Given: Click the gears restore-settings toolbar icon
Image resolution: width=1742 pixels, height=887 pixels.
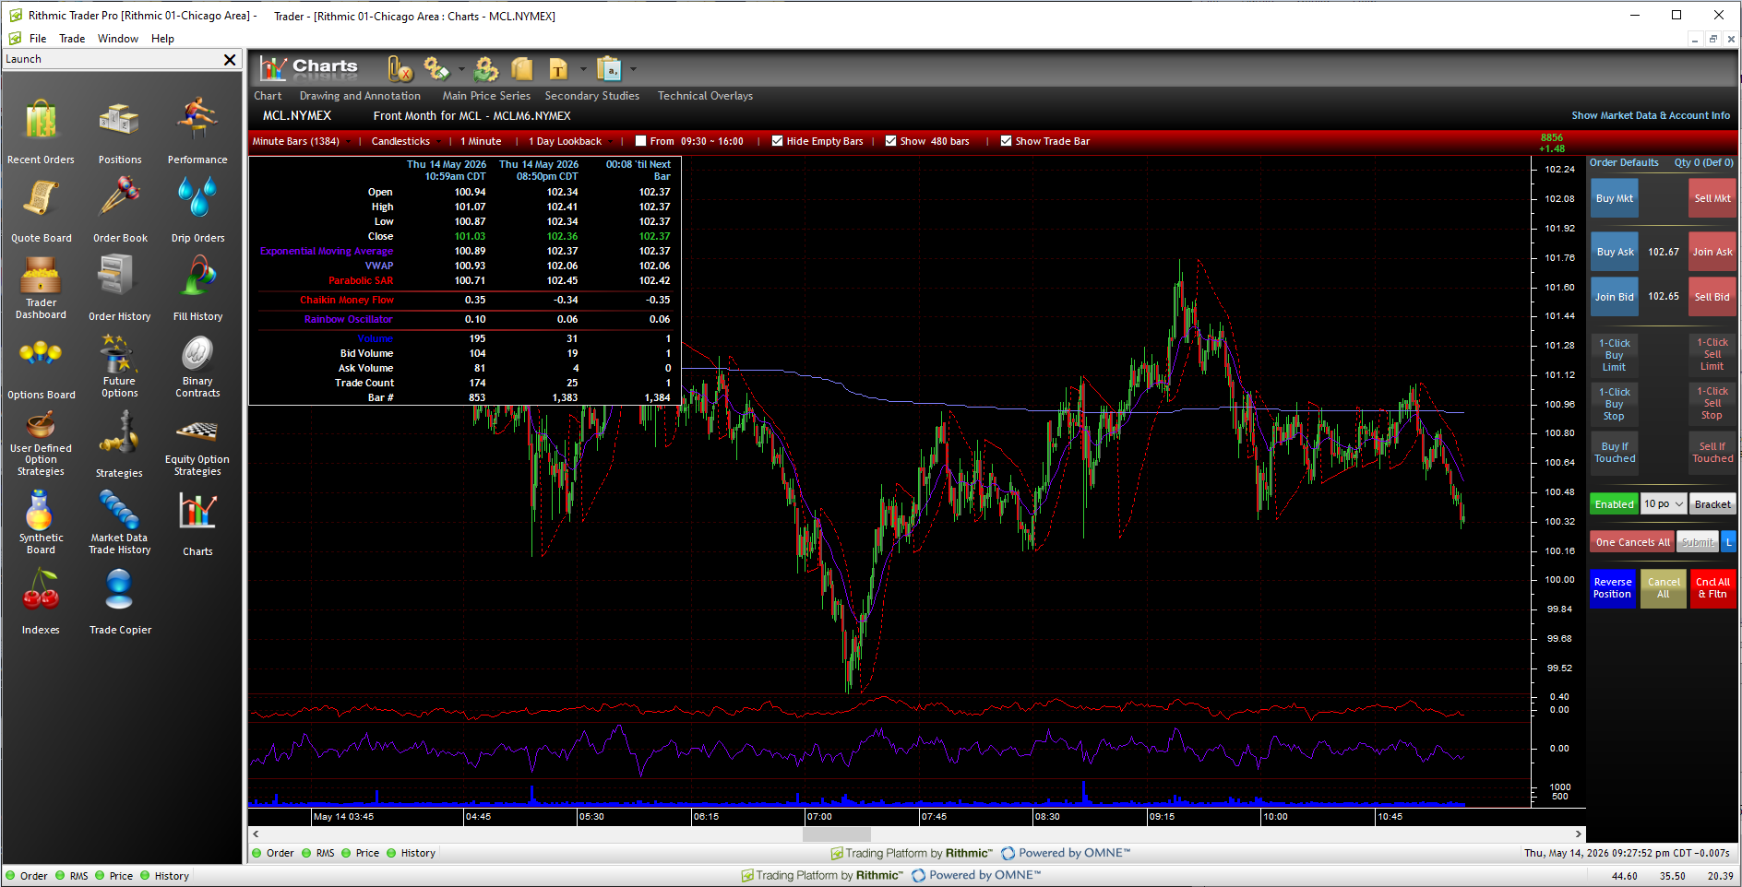Looking at the screenshot, I should (486, 69).
